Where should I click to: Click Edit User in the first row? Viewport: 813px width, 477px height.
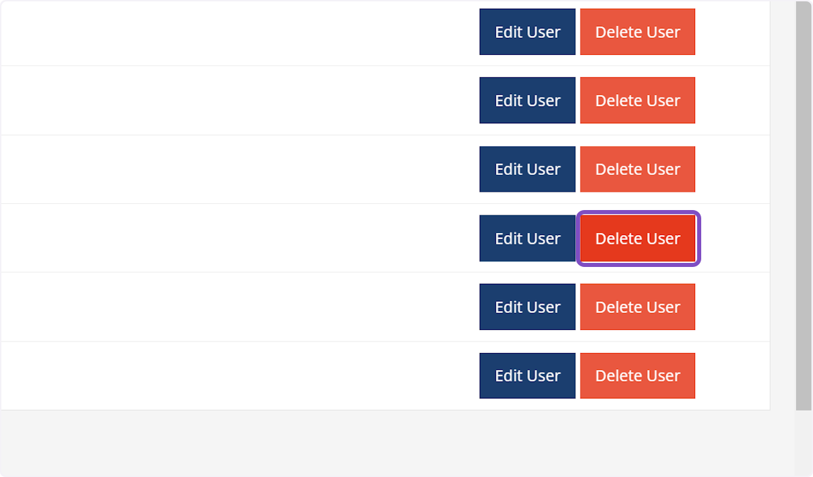[527, 32]
